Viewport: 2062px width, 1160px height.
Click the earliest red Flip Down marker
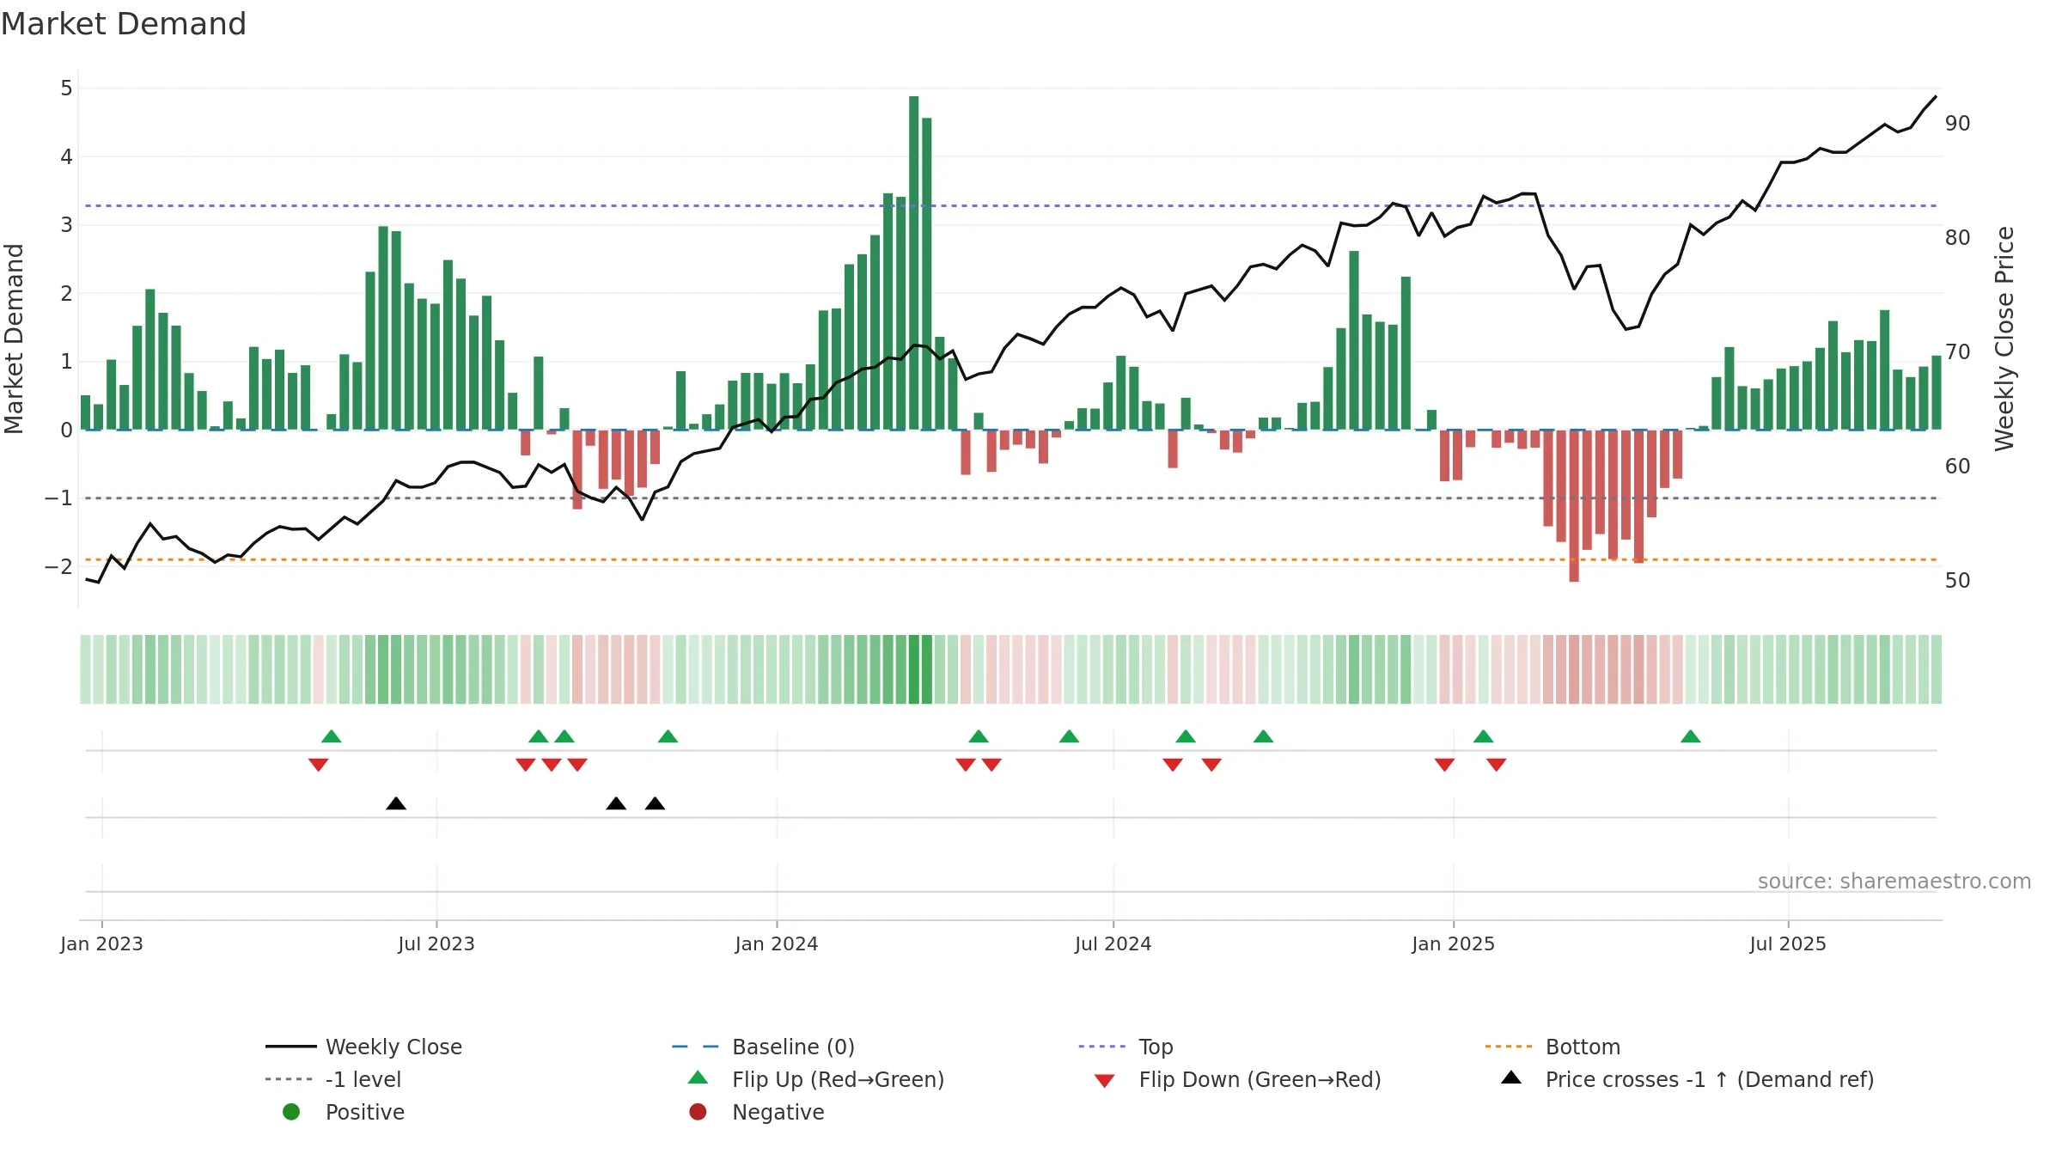(x=319, y=765)
